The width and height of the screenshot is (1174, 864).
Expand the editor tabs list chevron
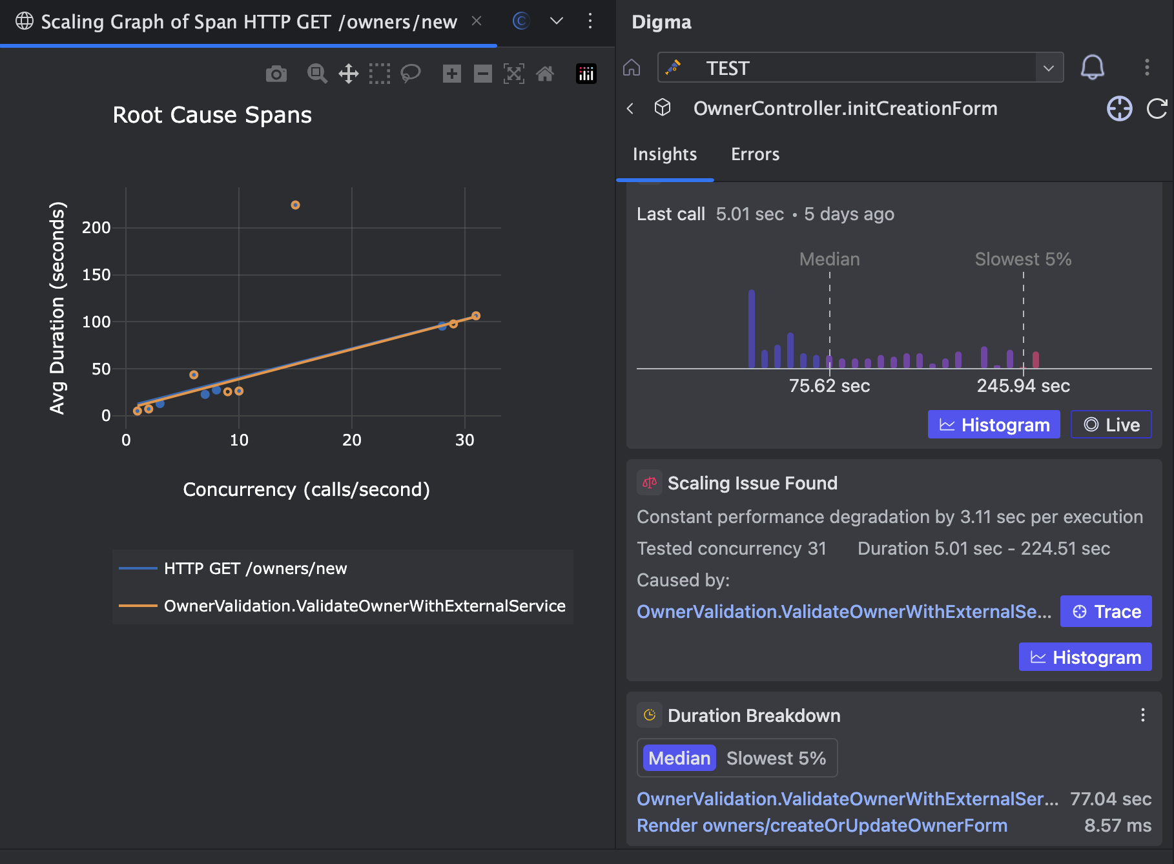[x=557, y=21]
